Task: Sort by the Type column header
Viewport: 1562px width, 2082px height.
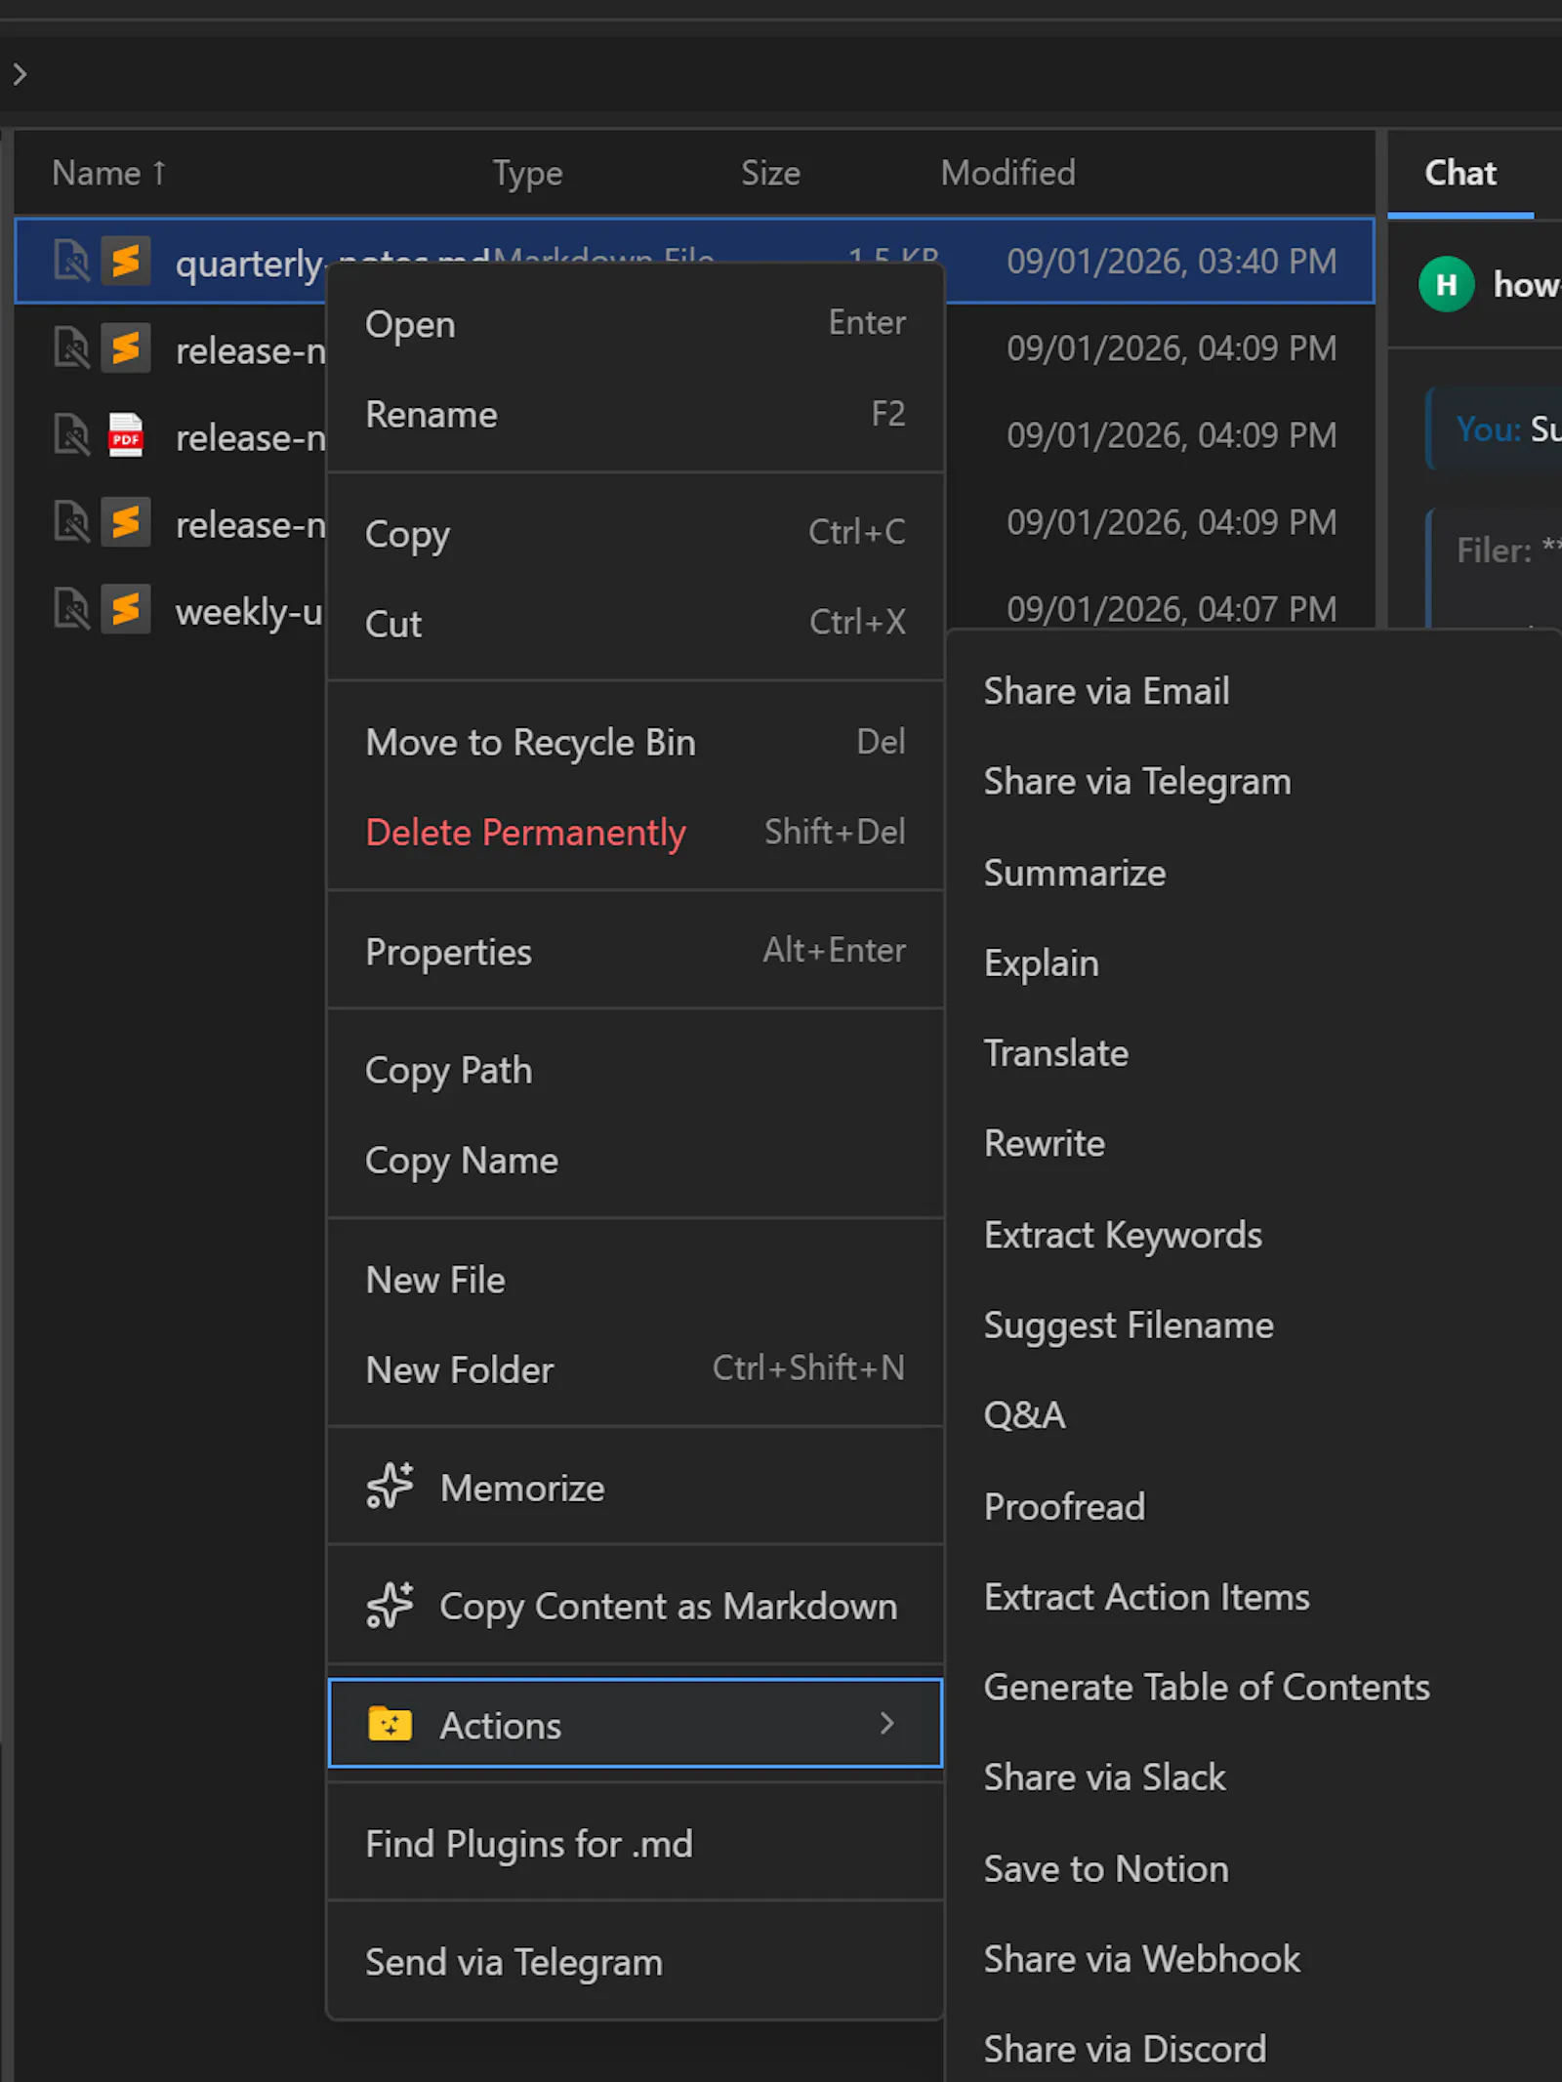Action: (x=527, y=173)
